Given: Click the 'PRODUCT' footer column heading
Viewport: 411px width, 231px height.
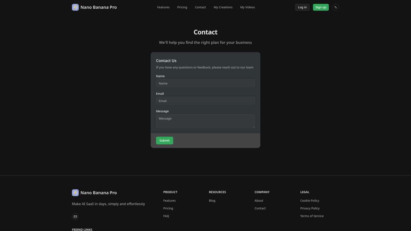Looking at the screenshot, I should point(170,192).
